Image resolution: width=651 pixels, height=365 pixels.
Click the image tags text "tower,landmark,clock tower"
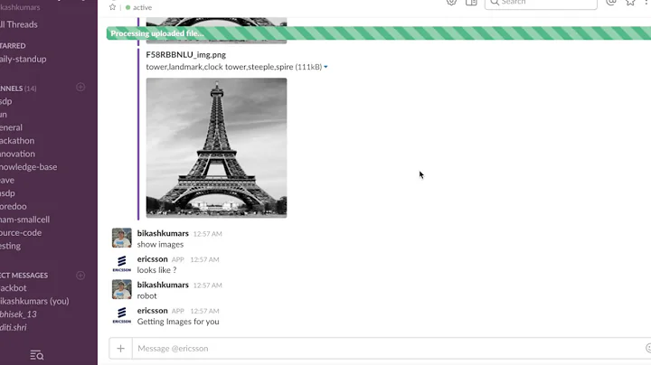184,67
